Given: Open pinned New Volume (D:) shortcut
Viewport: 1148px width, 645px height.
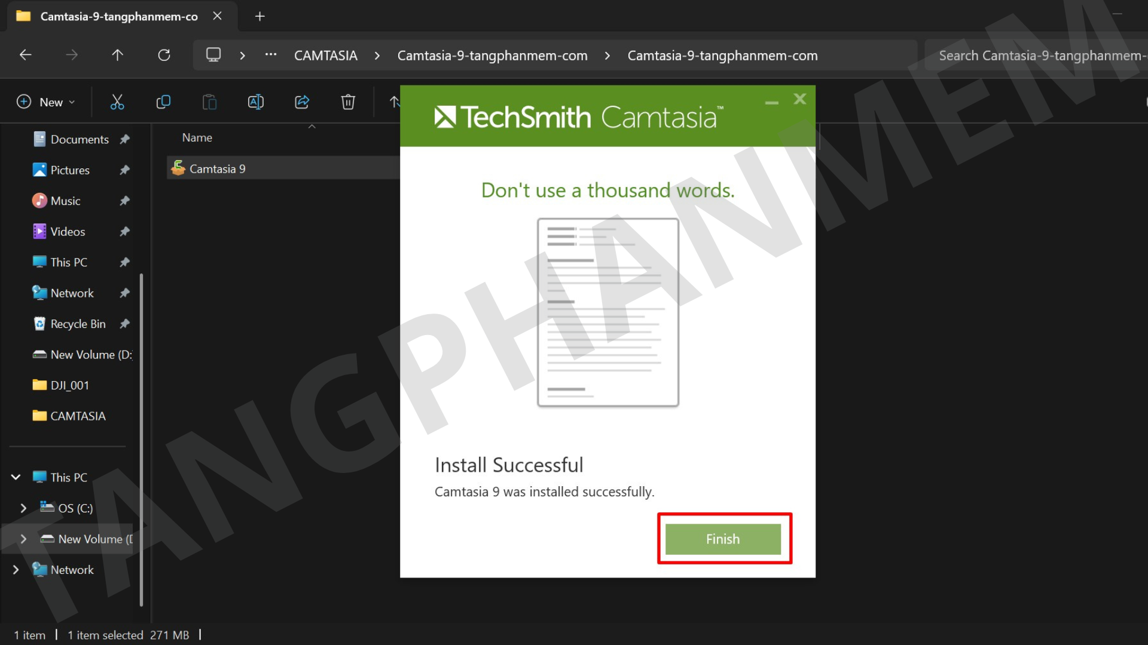Looking at the screenshot, I should [82, 355].
